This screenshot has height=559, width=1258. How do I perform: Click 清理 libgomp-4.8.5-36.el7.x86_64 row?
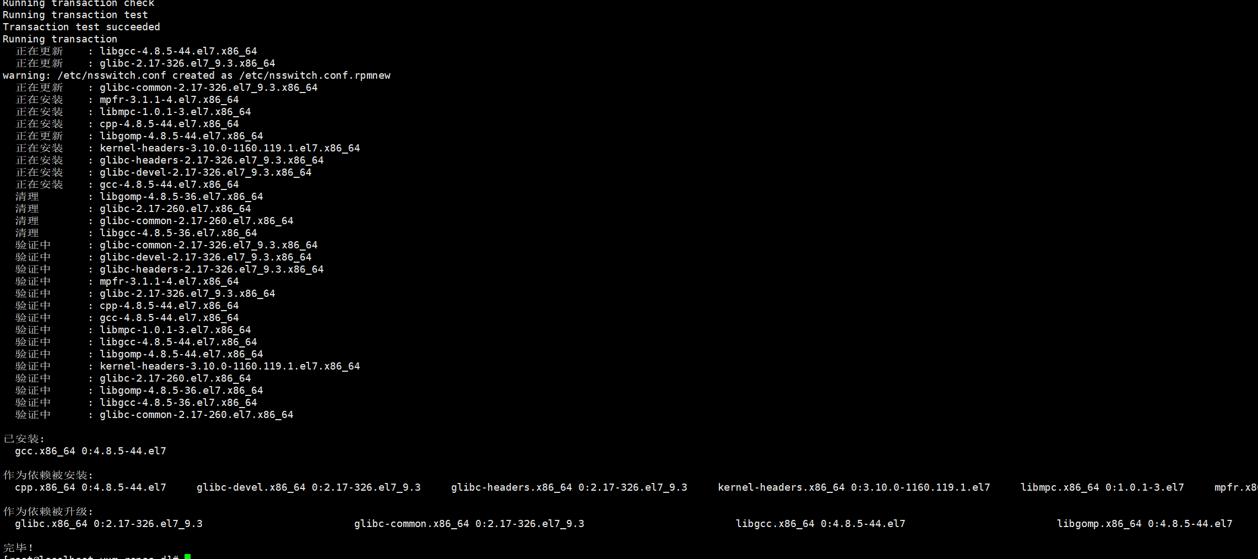[139, 197]
